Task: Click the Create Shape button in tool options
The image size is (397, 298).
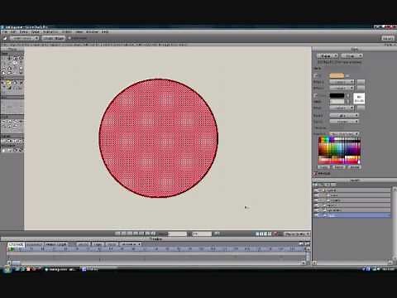Action: (x=54, y=38)
